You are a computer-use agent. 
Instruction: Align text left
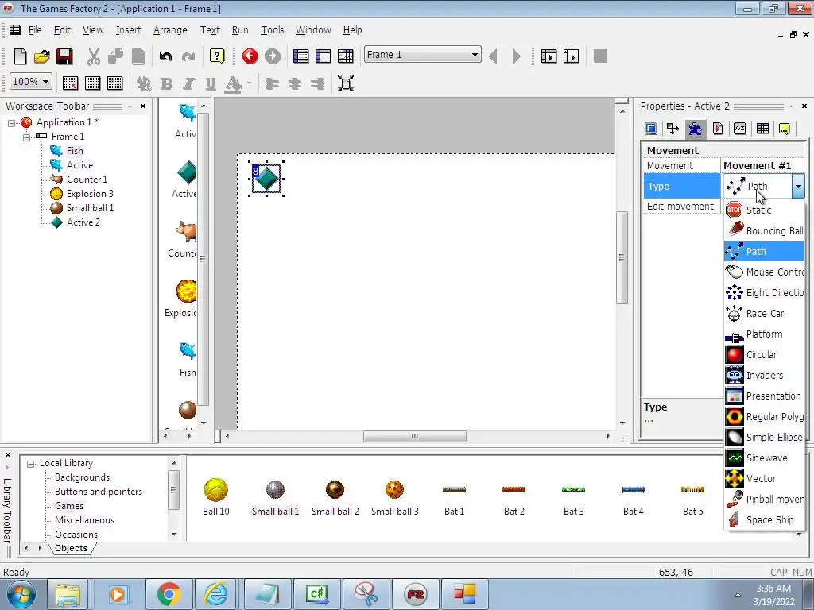(272, 83)
